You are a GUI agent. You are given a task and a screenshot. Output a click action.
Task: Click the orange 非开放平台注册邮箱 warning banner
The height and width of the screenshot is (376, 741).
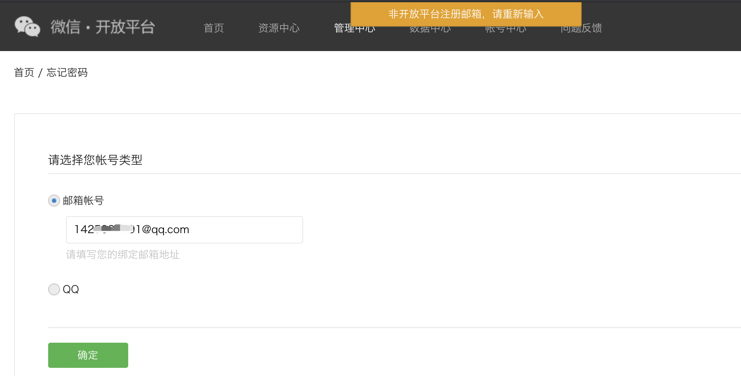(x=466, y=14)
